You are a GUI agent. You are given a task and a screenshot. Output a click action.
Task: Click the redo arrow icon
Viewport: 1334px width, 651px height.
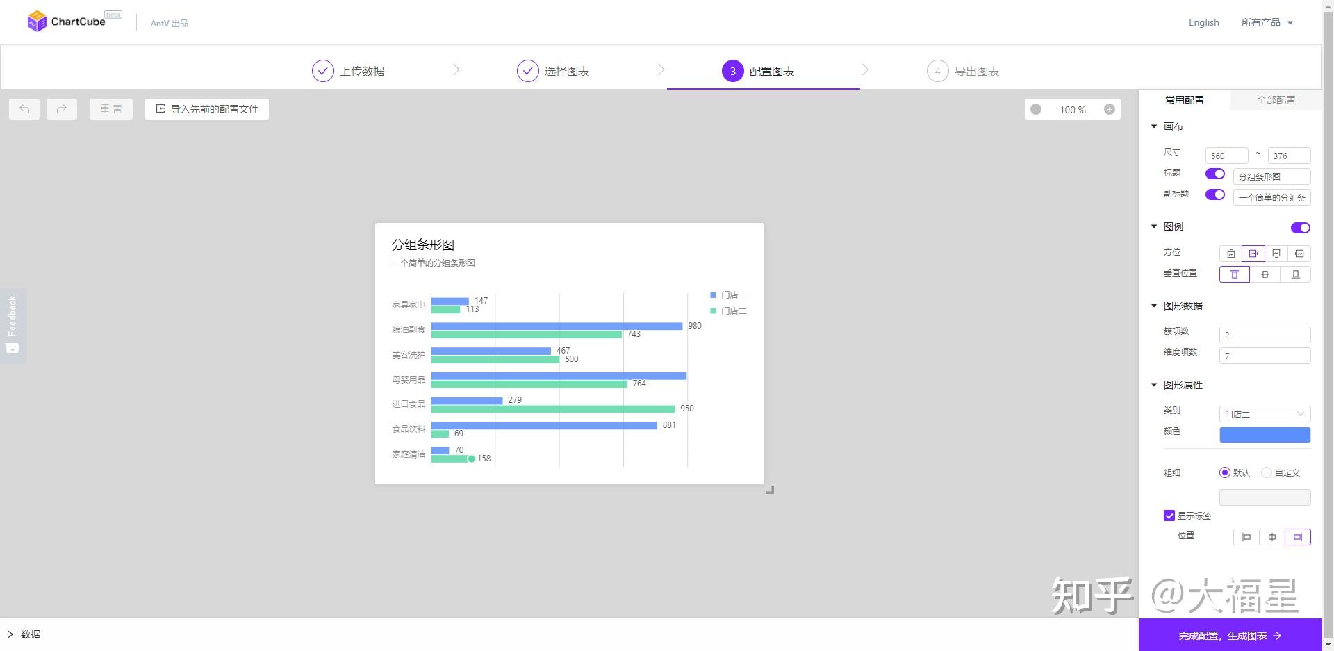click(62, 109)
